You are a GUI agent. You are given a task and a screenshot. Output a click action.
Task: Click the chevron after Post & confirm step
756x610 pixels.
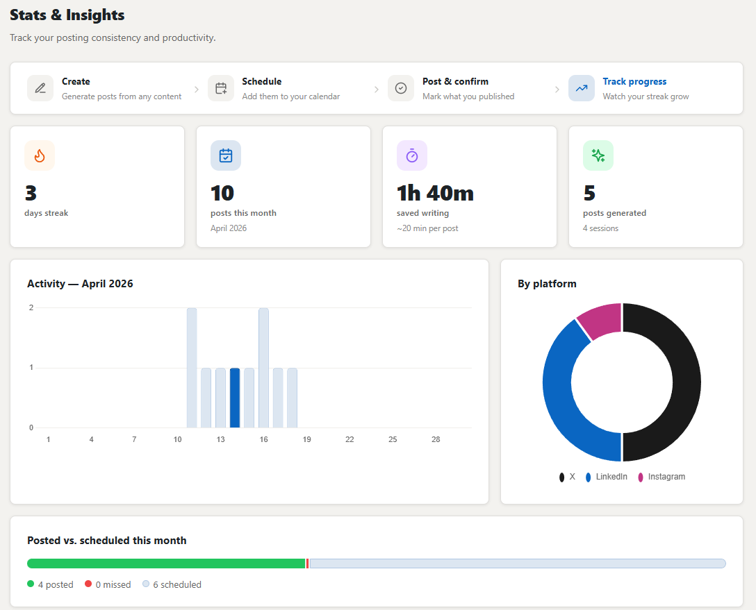tap(557, 89)
